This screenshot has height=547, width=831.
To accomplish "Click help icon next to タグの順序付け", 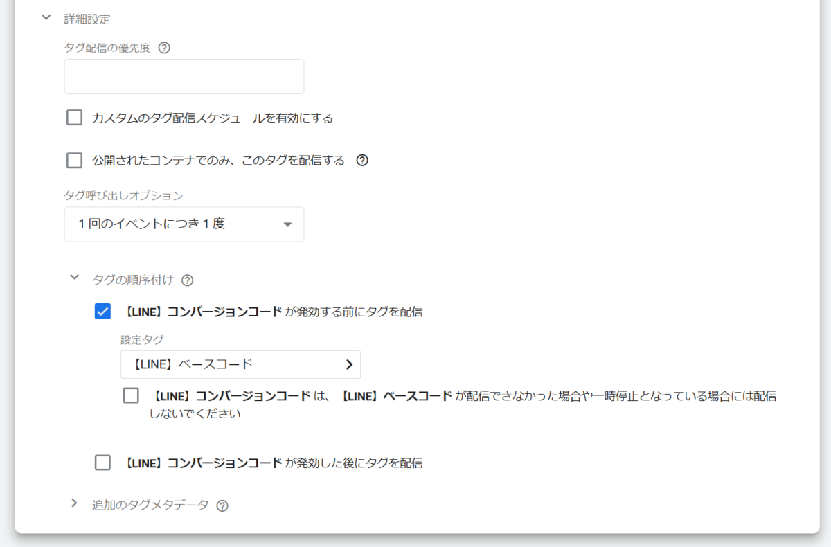I will 187,280.
